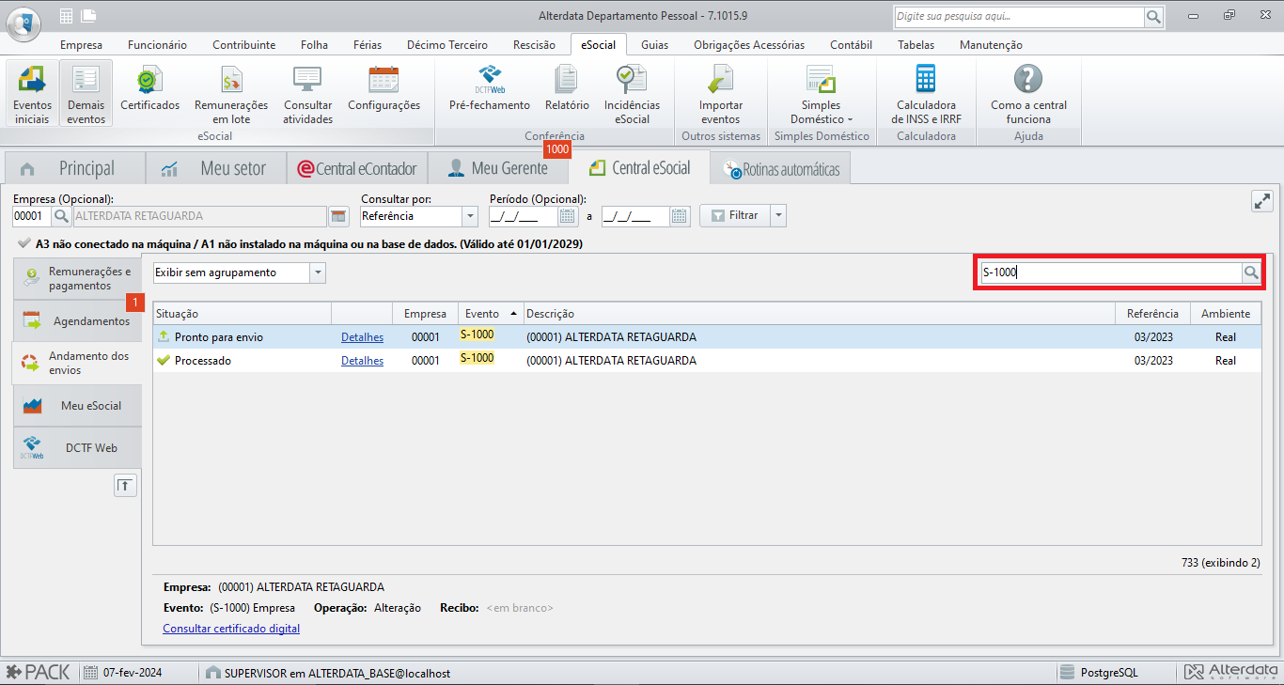The height and width of the screenshot is (685, 1284).
Task: Click the expand-to-fullscreen arrows icon
Action: (1261, 201)
